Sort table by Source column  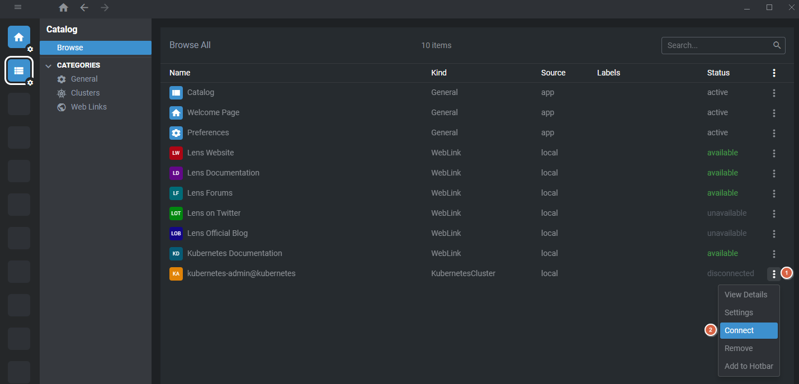pyautogui.click(x=554, y=73)
